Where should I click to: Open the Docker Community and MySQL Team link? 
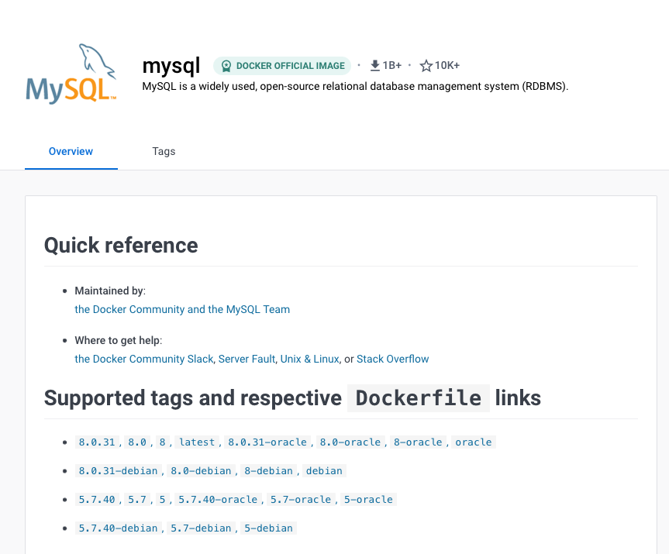[x=182, y=309]
